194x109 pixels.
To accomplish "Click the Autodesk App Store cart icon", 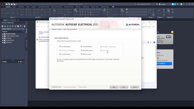I will click(178, 4).
